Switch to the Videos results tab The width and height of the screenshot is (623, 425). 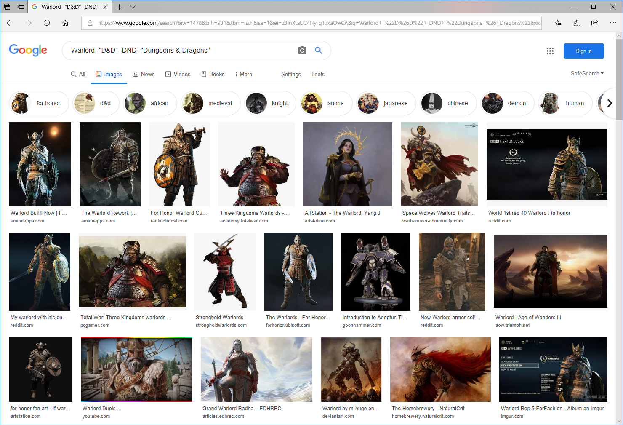178,74
